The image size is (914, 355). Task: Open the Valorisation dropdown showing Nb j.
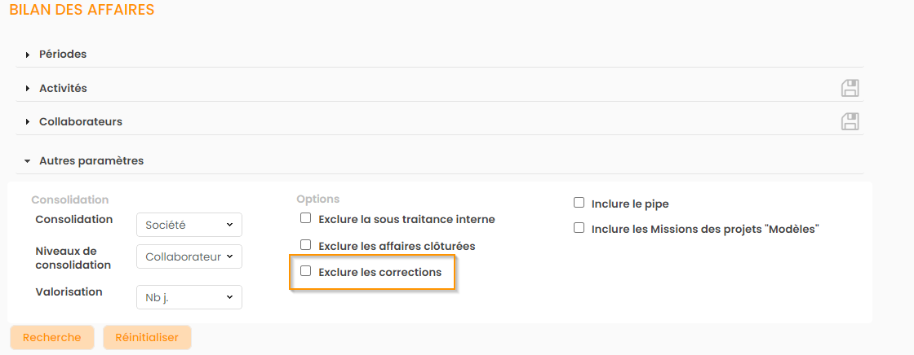click(189, 297)
